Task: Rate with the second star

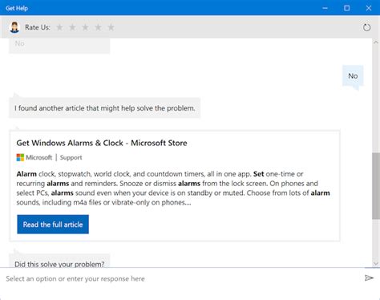Action: (x=72, y=27)
